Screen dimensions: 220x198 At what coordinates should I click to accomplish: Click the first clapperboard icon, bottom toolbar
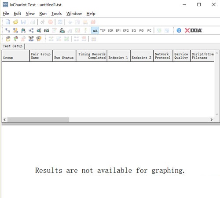pyautogui.click(x=8, y=39)
